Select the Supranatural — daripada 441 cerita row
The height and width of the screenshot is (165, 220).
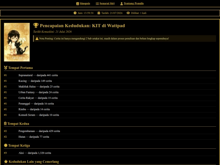tap(110, 75)
